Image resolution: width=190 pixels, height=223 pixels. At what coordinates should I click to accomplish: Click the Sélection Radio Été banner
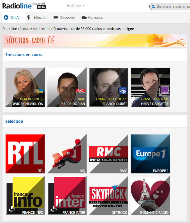tap(94, 41)
